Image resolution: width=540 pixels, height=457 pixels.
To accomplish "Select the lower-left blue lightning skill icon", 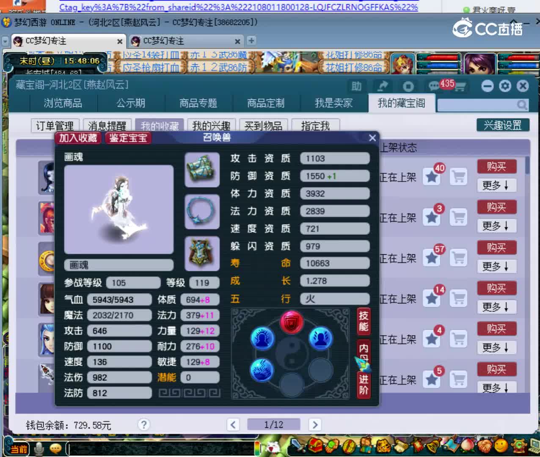I will coord(263,369).
